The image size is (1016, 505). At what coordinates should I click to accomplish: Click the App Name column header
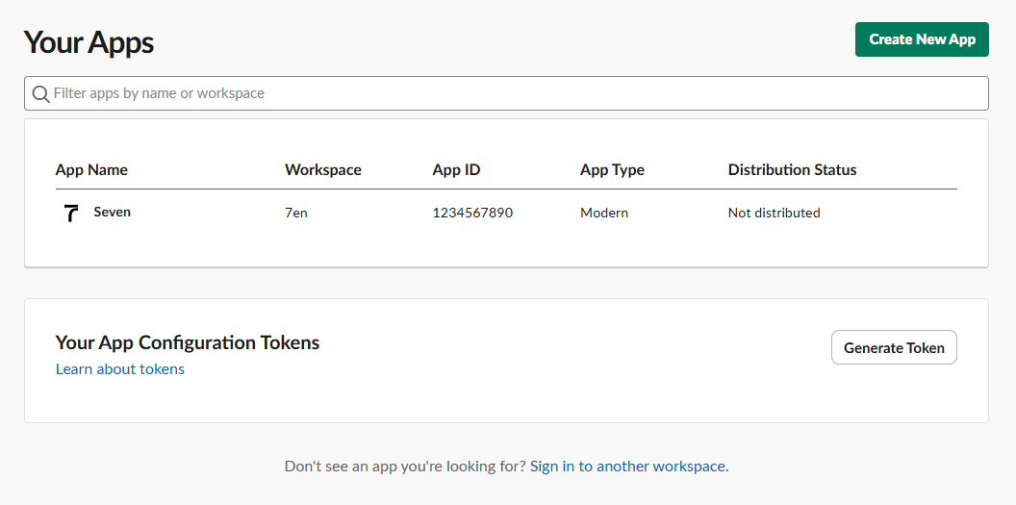click(x=91, y=169)
